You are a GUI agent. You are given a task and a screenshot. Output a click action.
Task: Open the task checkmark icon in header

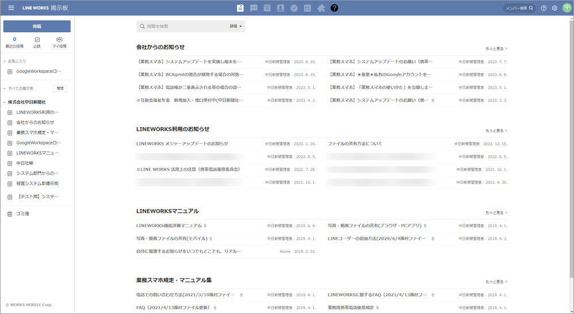pyautogui.click(x=294, y=8)
